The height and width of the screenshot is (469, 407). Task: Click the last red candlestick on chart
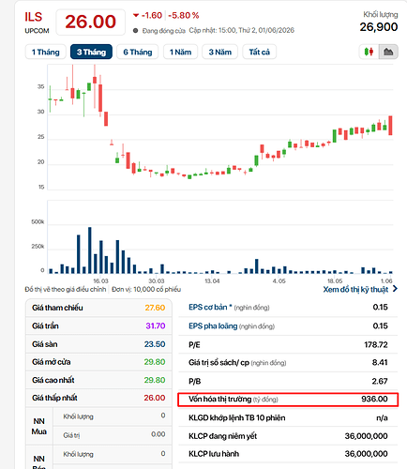point(390,126)
